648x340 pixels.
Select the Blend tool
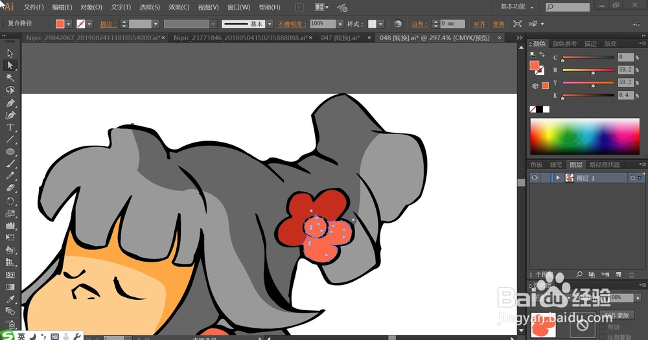click(10, 312)
